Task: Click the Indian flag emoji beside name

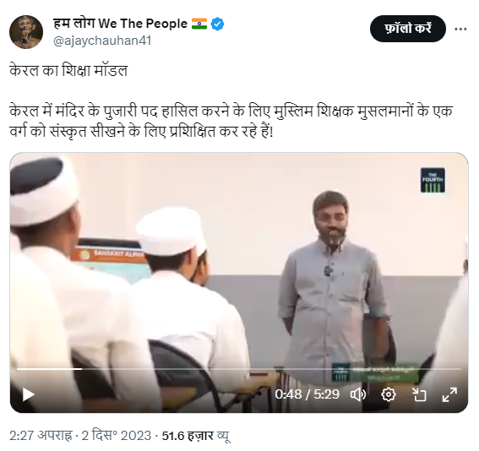Action: pos(199,24)
